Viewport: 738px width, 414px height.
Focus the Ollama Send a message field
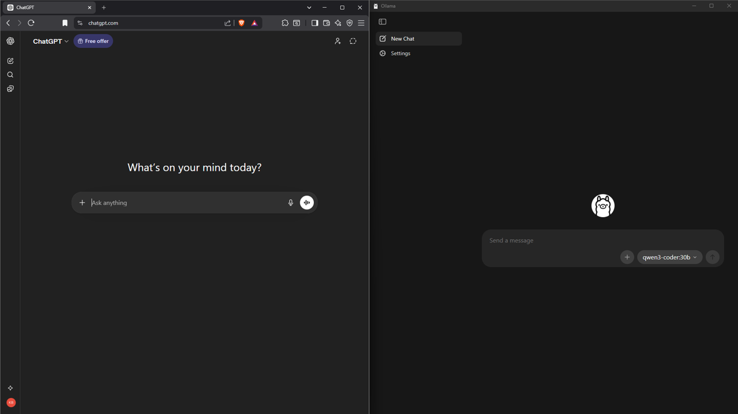click(603, 241)
